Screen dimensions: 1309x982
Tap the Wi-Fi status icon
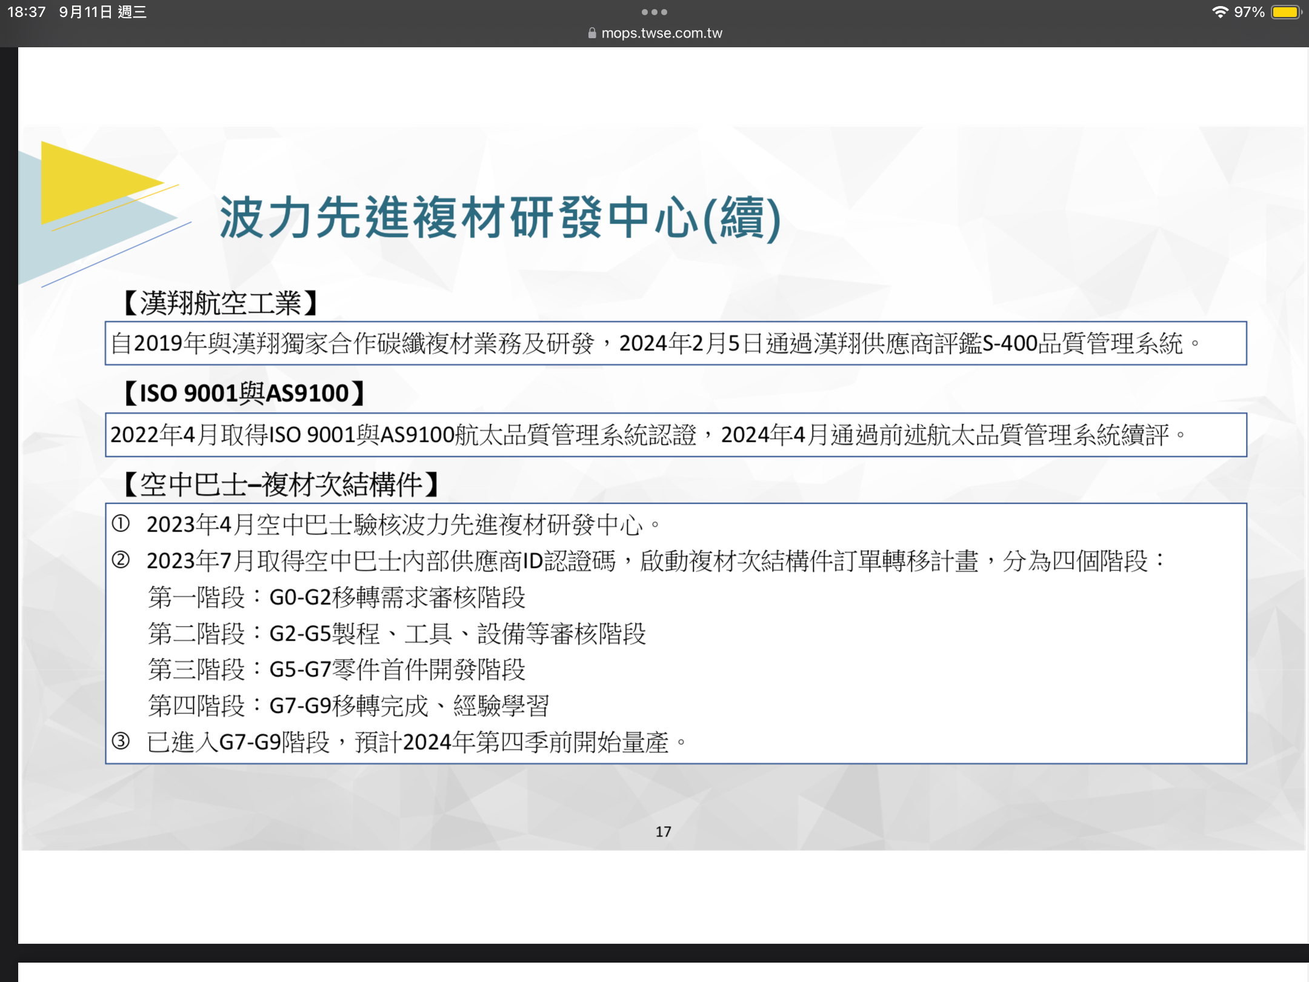point(1219,12)
